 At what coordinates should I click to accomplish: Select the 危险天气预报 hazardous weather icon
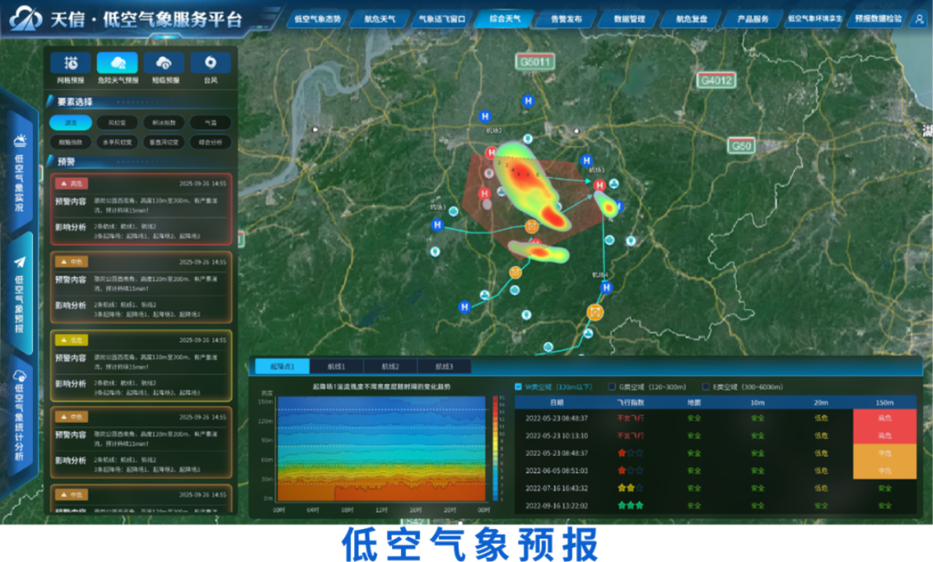(x=117, y=63)
